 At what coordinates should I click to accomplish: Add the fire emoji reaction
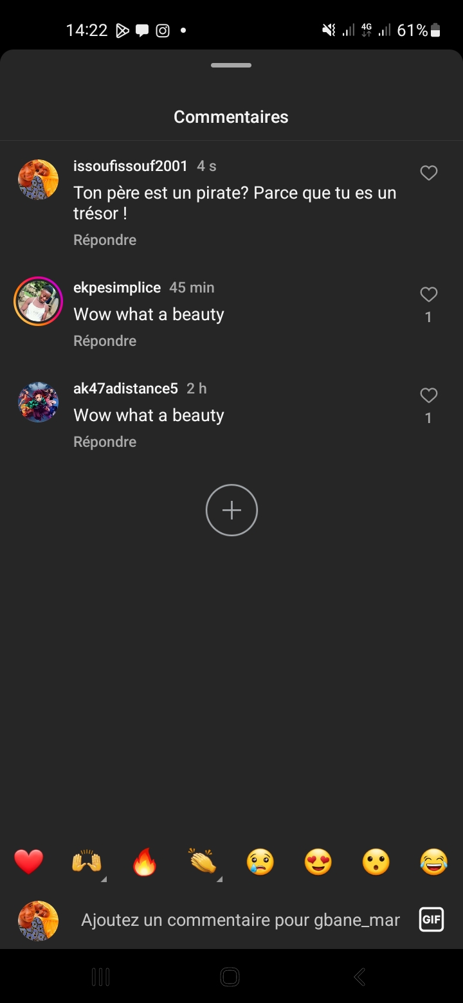point(145,862)
